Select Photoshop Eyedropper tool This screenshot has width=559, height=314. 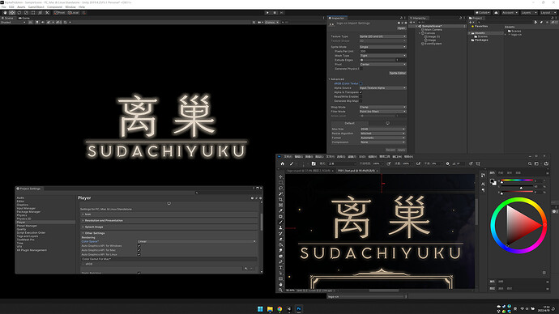click(280, 210)
